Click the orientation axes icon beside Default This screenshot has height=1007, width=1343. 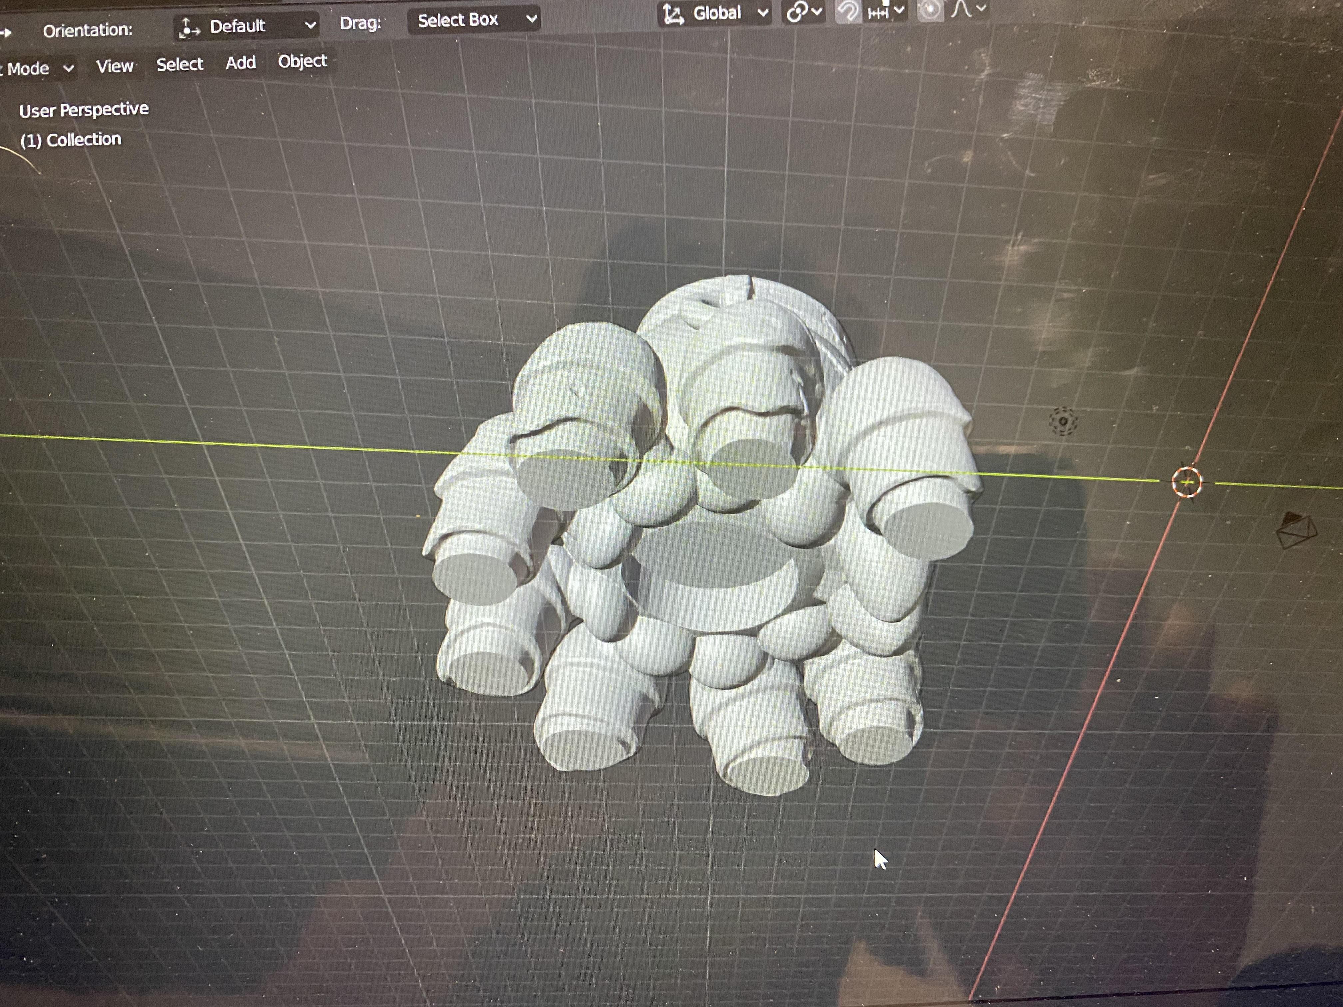point(190,28)
